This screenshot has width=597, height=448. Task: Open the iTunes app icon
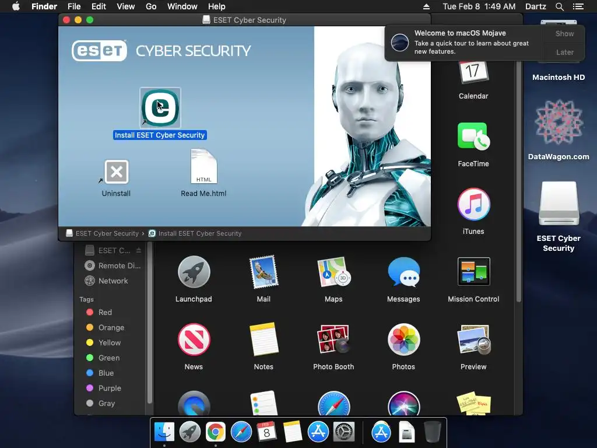point(473,204)
